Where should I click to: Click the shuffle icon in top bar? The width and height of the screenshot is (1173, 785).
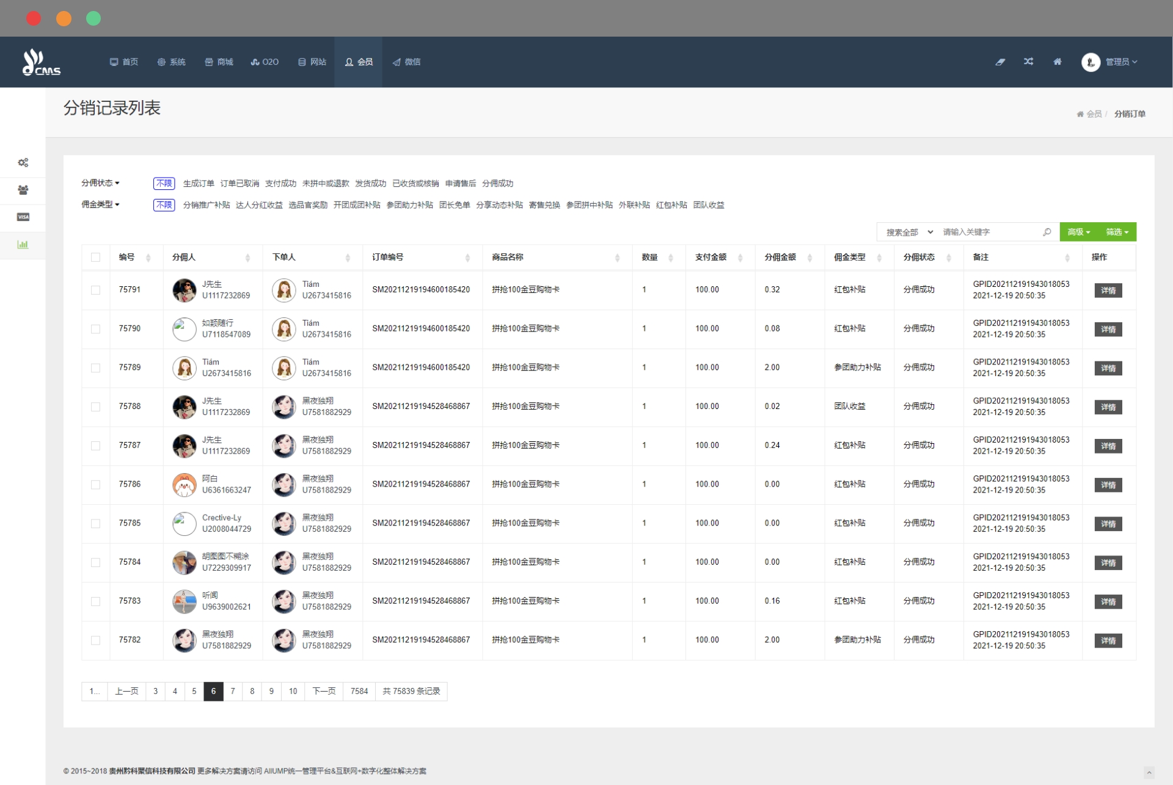point(1029,62)
